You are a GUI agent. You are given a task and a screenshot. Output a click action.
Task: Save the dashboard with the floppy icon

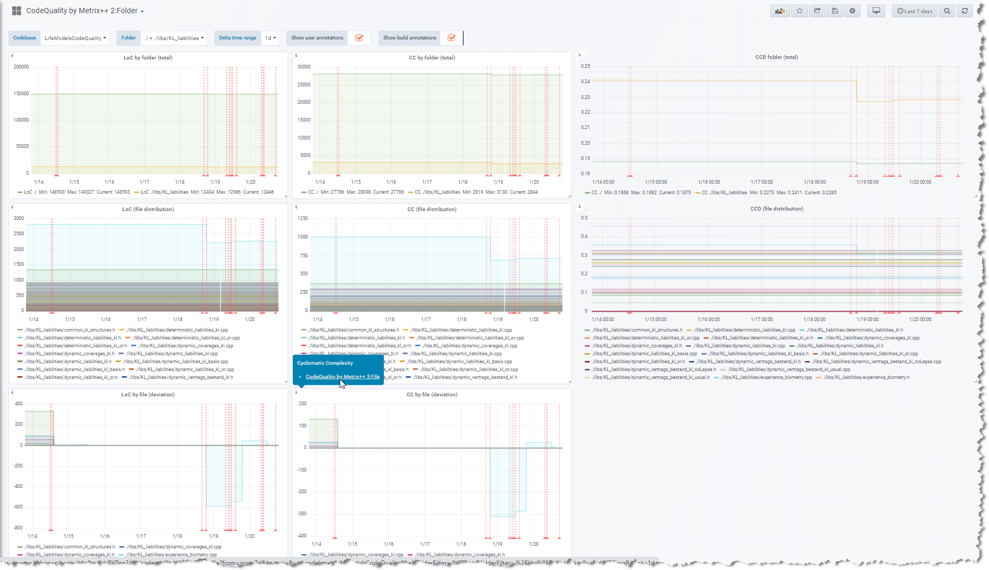pyautogui.click(x=835, y=11)
